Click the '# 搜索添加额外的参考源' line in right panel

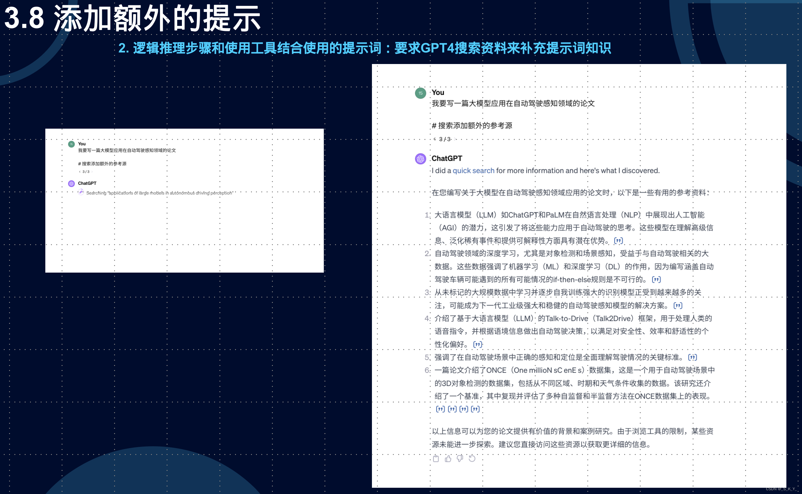[x=472, y=126]
